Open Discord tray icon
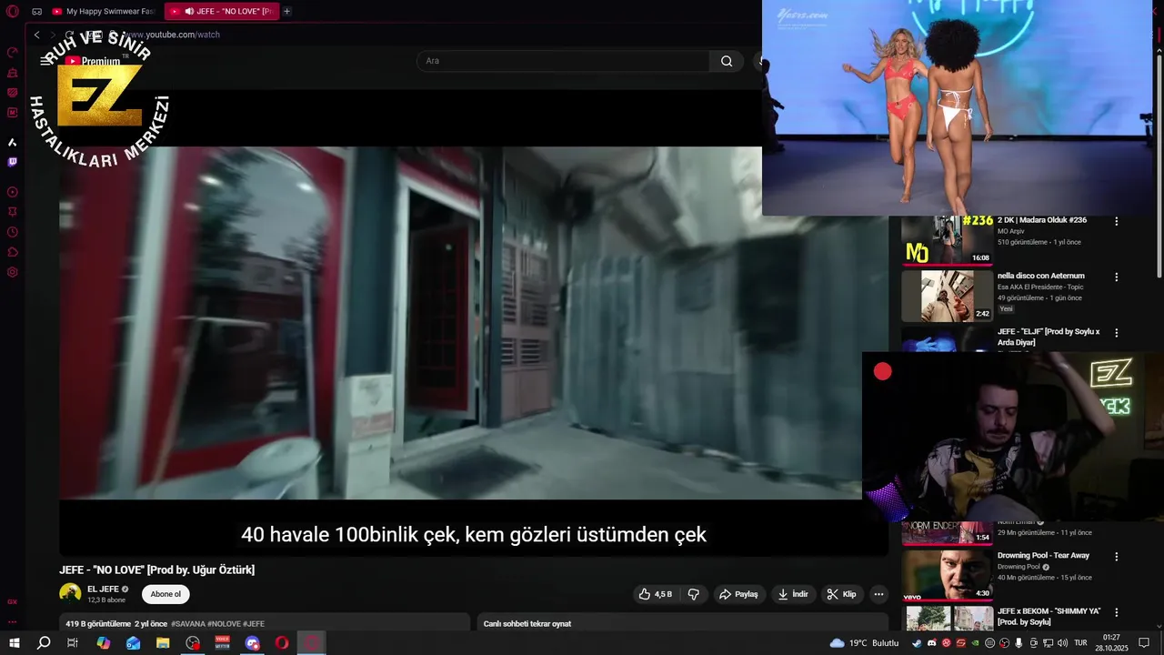 coord(931,643)
